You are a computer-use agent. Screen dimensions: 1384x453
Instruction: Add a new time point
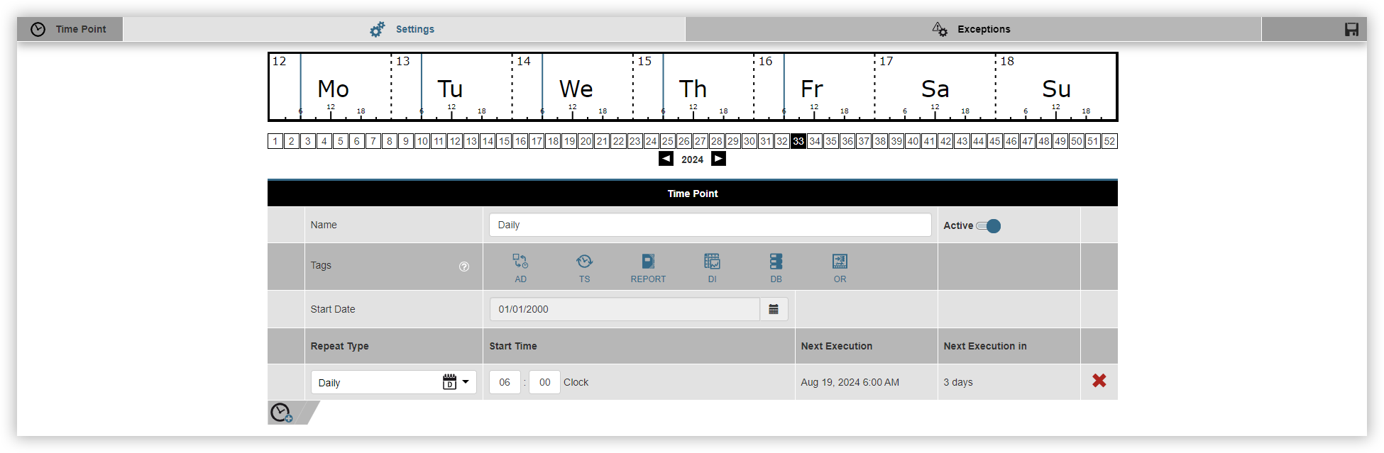point(281,413)
